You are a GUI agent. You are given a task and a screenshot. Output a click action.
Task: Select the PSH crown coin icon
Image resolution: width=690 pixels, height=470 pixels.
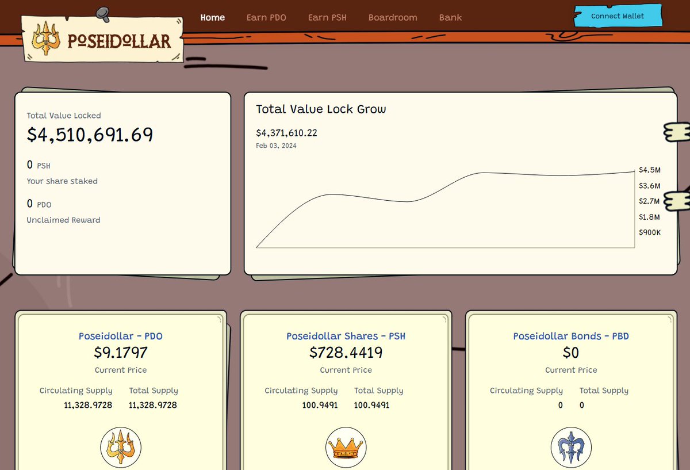pos(346,446)
